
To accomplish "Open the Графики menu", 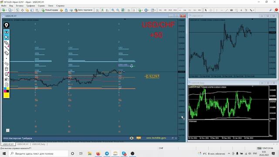I will point(31,6).
